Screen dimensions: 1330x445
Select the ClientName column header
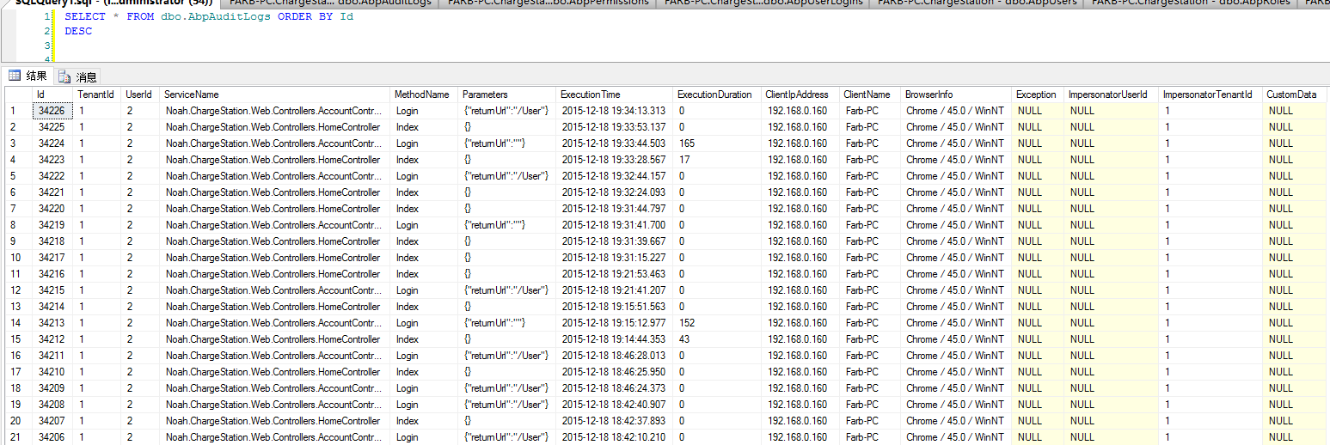(870, 94)
